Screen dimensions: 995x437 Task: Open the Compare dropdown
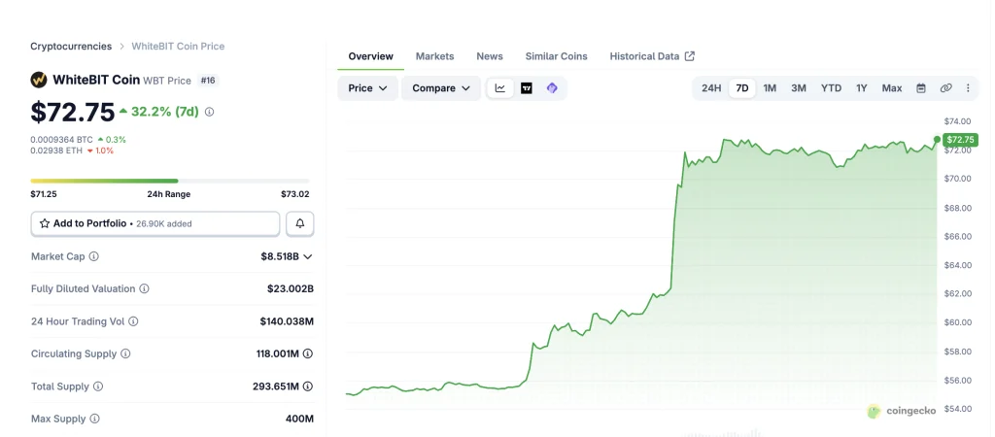pos(441,88)
